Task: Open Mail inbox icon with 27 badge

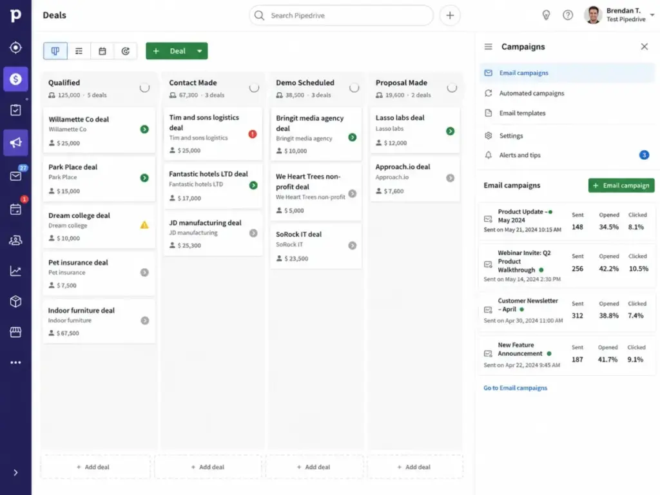Action: (x=15, y=176)
